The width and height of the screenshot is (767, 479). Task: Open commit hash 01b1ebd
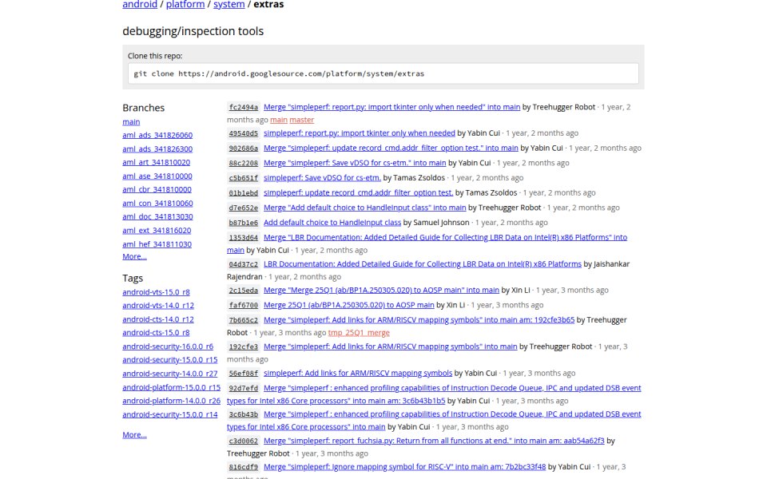click(243, 193)
